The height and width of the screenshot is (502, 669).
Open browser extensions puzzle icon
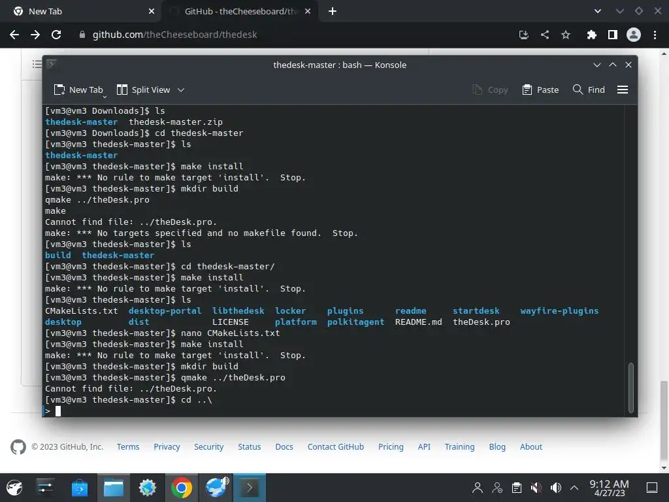(x=591, y=35)
